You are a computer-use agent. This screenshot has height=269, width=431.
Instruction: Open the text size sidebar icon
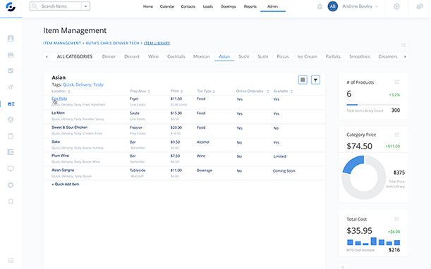click(11, 87)
